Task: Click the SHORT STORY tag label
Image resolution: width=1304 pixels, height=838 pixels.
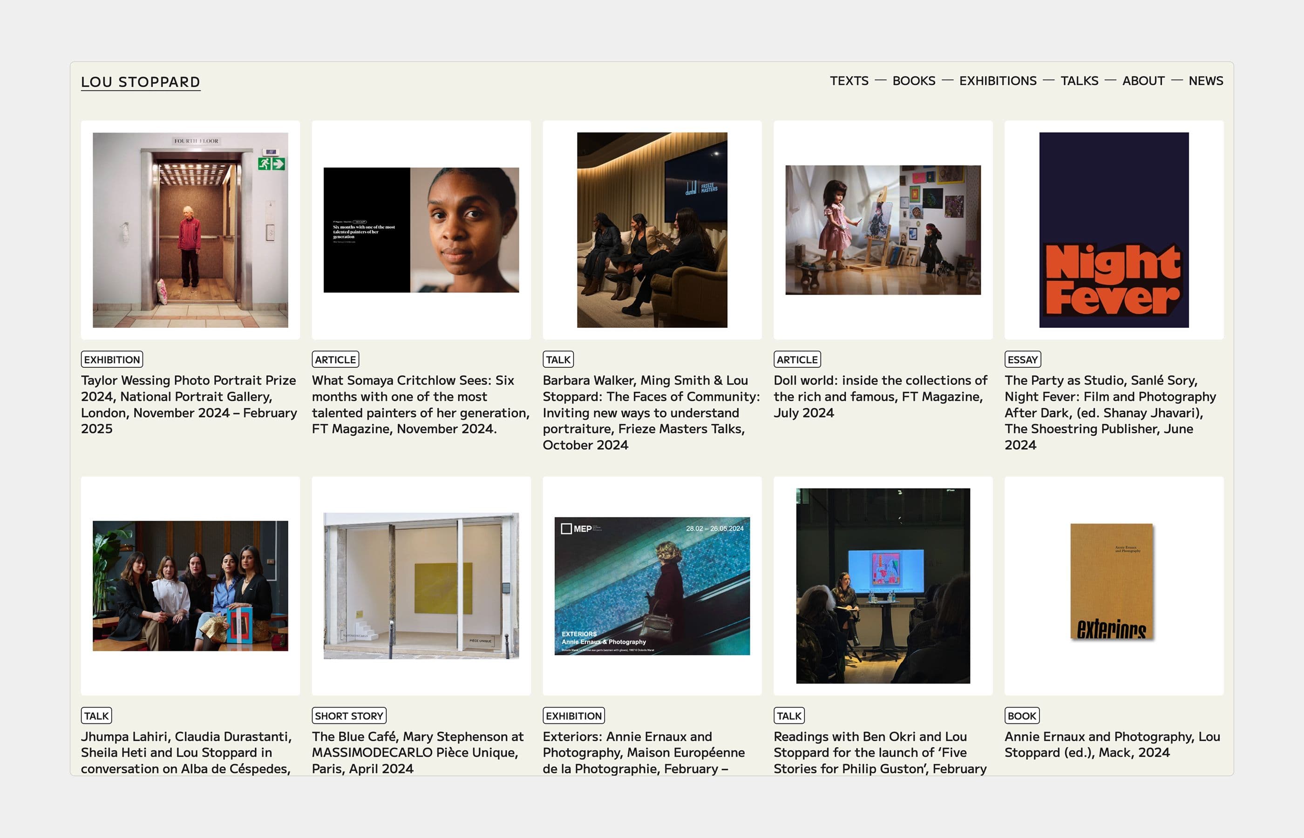Action: [x=349, y=716]
